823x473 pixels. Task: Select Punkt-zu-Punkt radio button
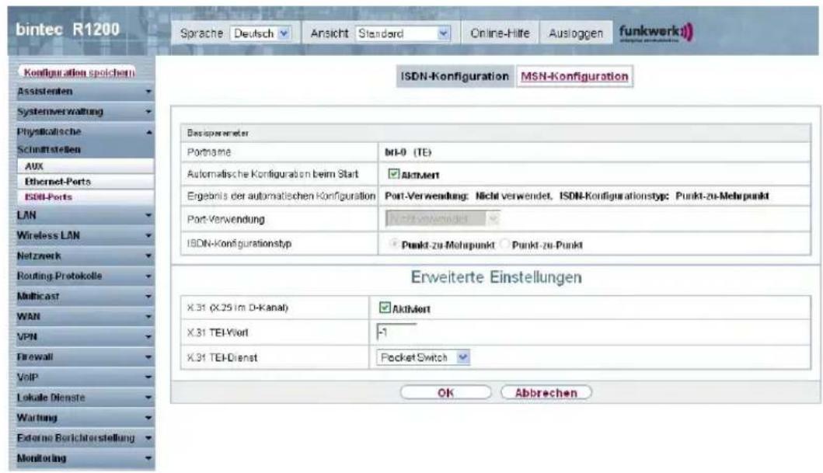(504, 244)
